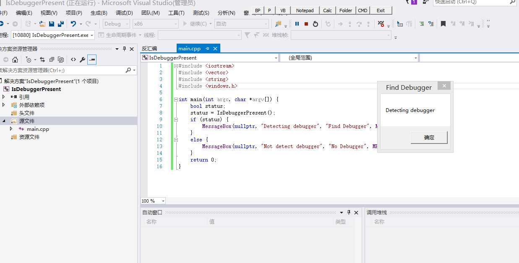Open the process dropdown showing IsDebuggerPresent.exe
This screenshot has width=519, height=263.
click(x=52, y=35)
